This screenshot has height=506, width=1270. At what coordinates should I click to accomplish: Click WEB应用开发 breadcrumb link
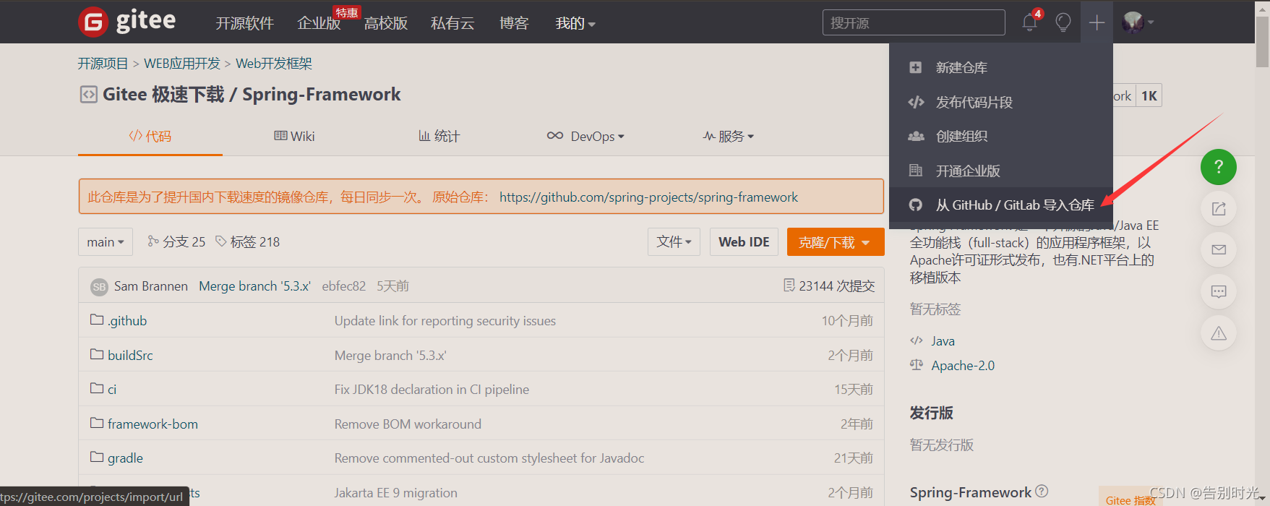pyautogui.click(x=182, y=64)
